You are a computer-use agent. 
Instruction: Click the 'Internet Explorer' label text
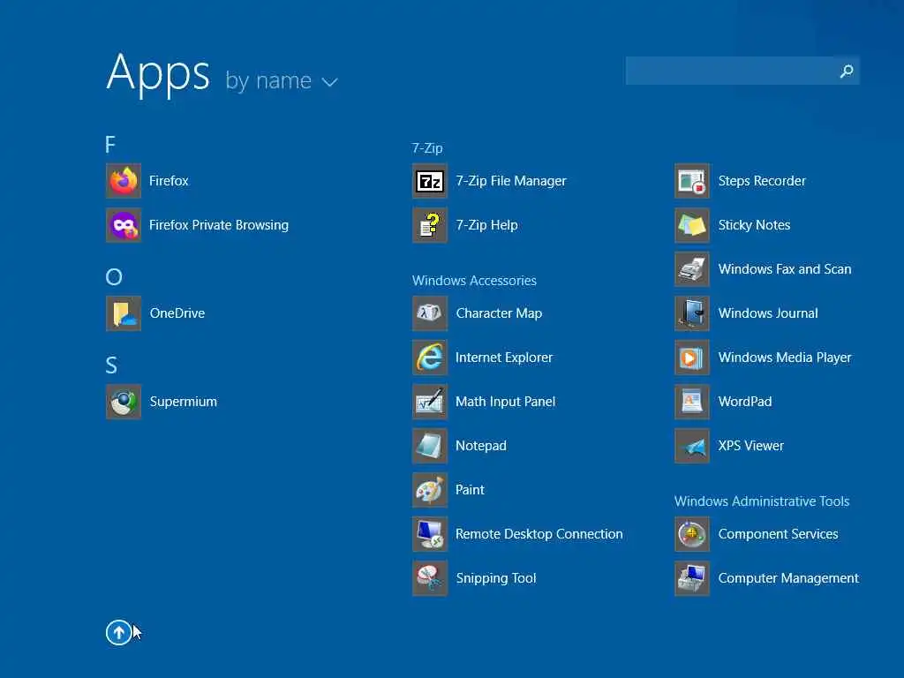pyautogui.click(x=504, y=358)
